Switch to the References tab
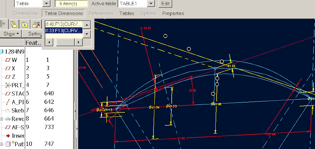The height and width of the screenshot is (149, 315). (101, 13)
